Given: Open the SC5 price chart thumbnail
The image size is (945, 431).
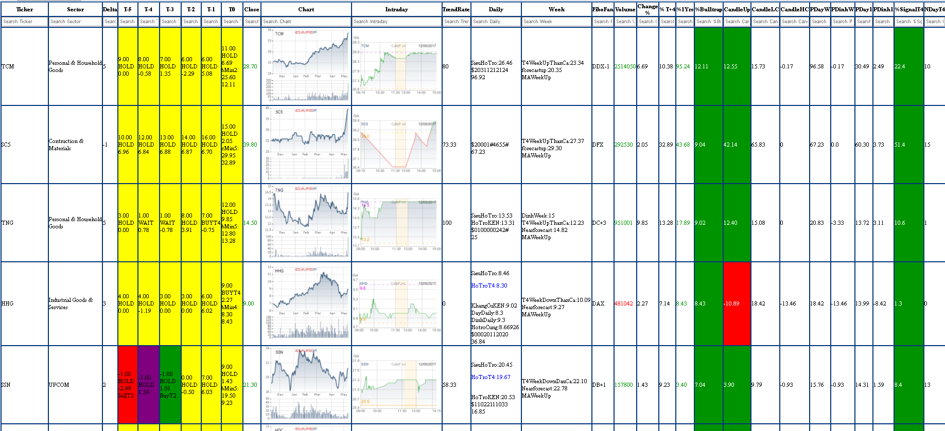Looking at the screenshot, I should coord(306,144).
